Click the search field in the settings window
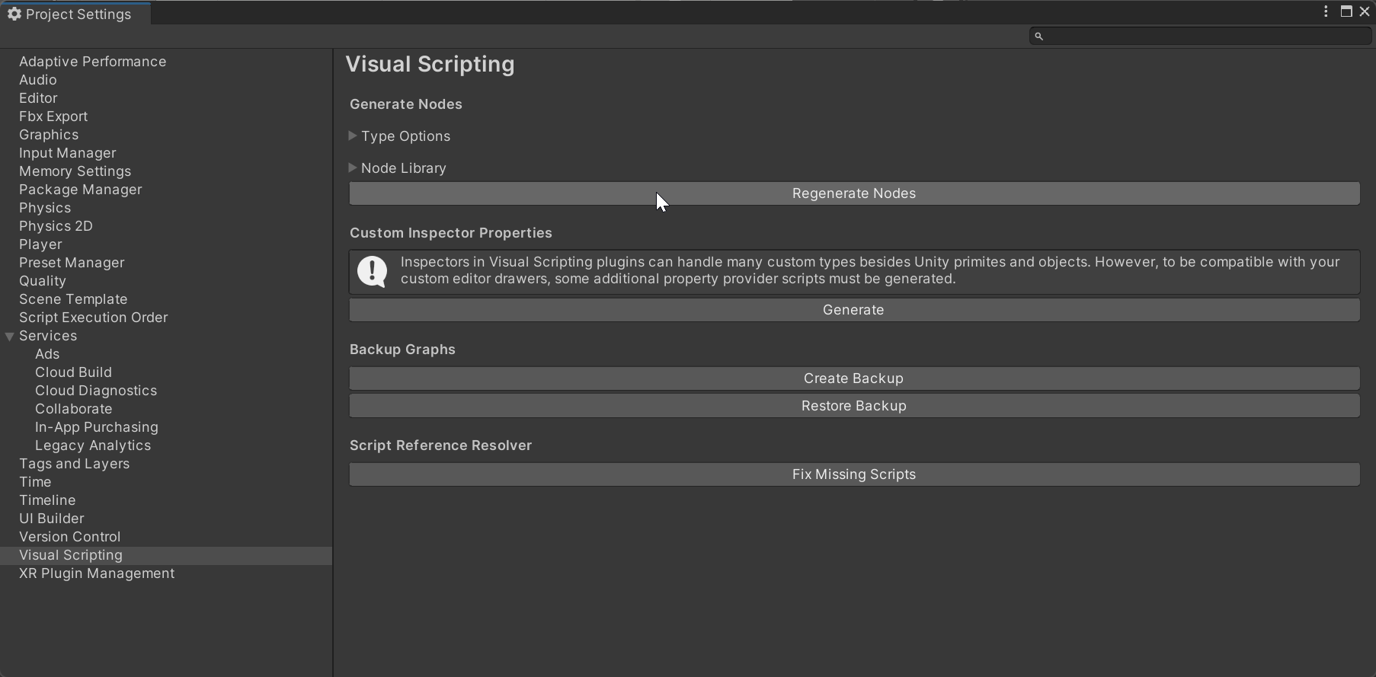This screenshot has width=1376, height=677. click(1204, 36)
